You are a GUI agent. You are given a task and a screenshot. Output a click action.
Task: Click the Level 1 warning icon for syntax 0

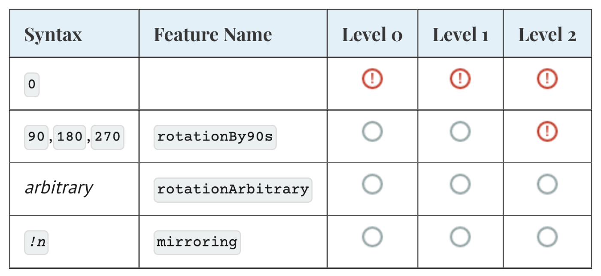460,79
